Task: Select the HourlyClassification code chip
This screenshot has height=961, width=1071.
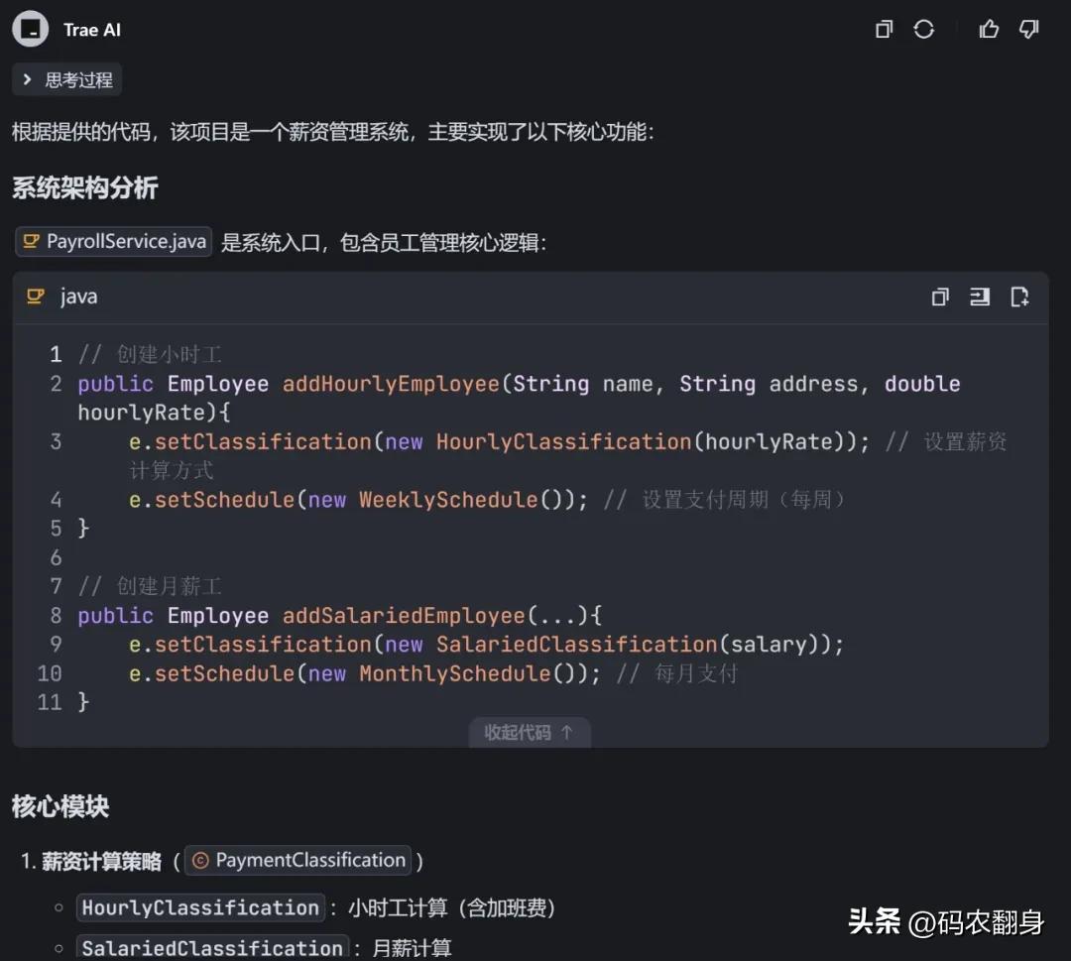Action: click(x=199, y=906)
